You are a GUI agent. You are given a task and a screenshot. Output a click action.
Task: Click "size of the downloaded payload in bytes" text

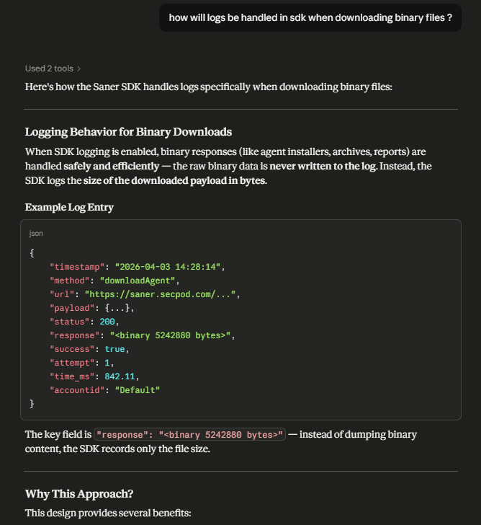pos(174,180)
